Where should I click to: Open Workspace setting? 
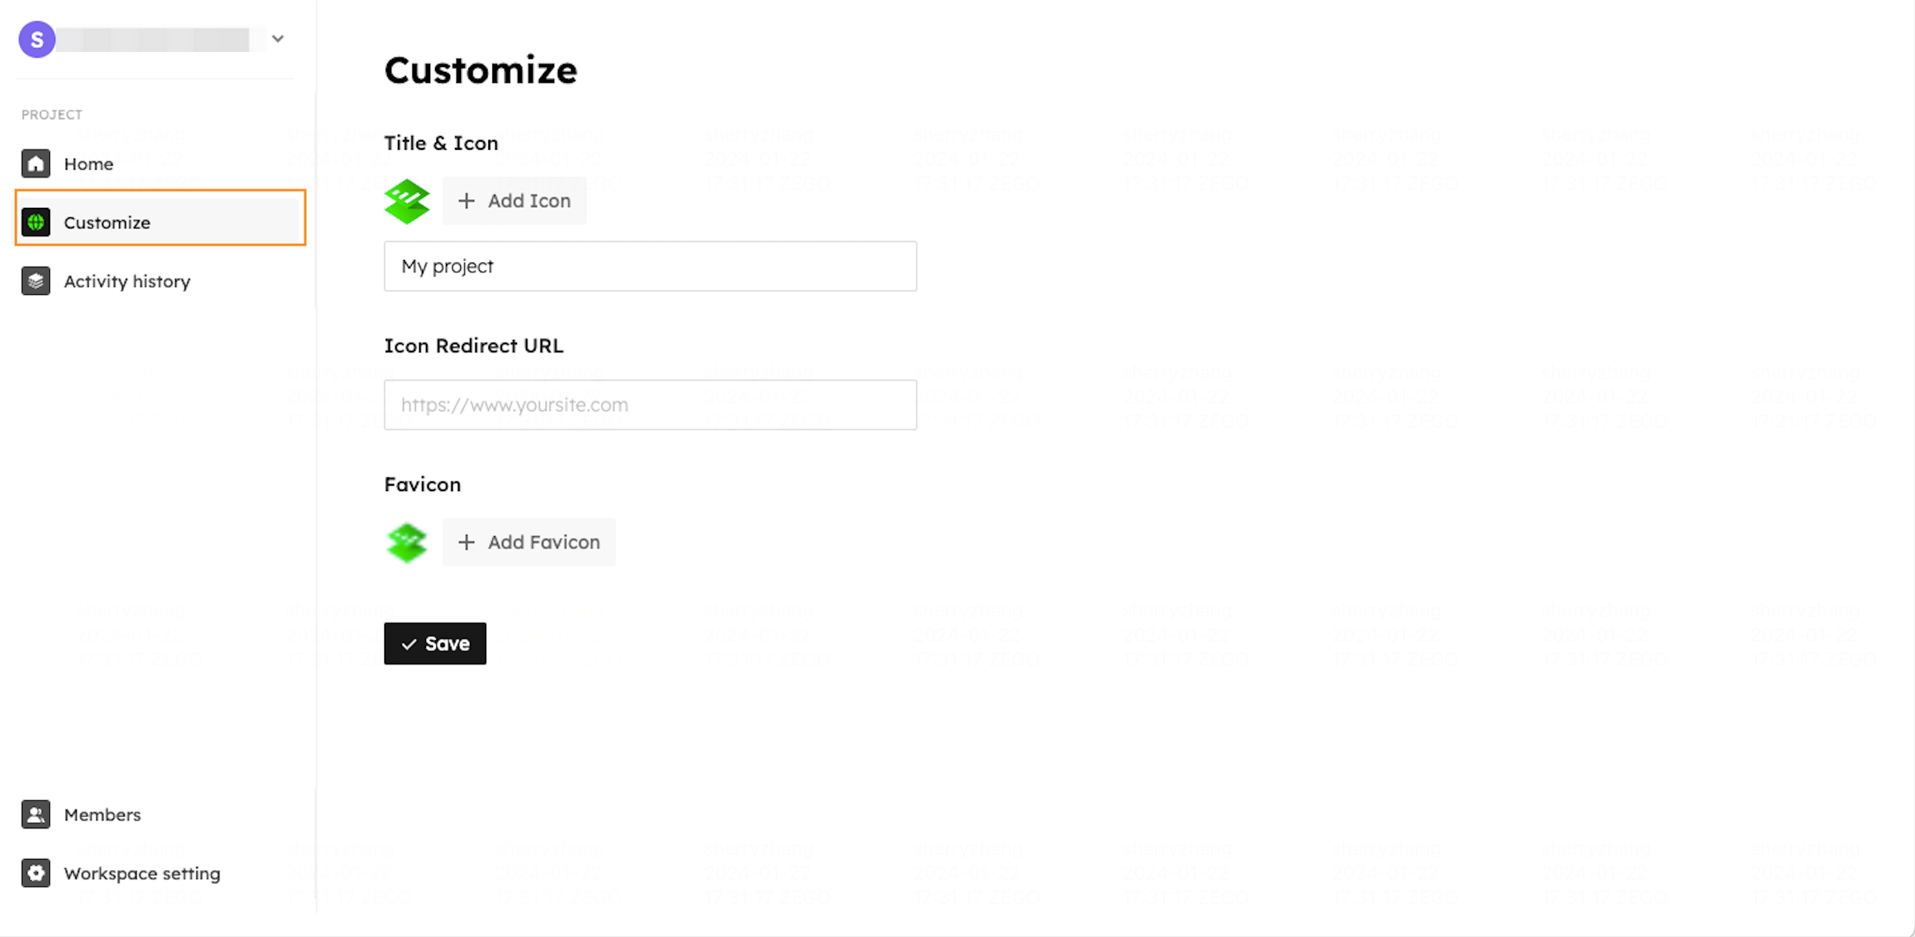click(x=142, y=874)
